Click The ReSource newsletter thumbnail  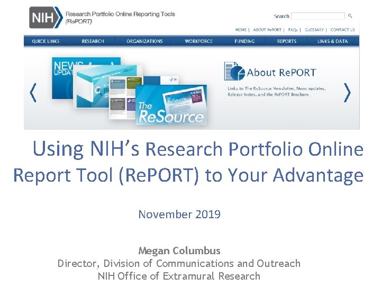[x=171, y=105]
